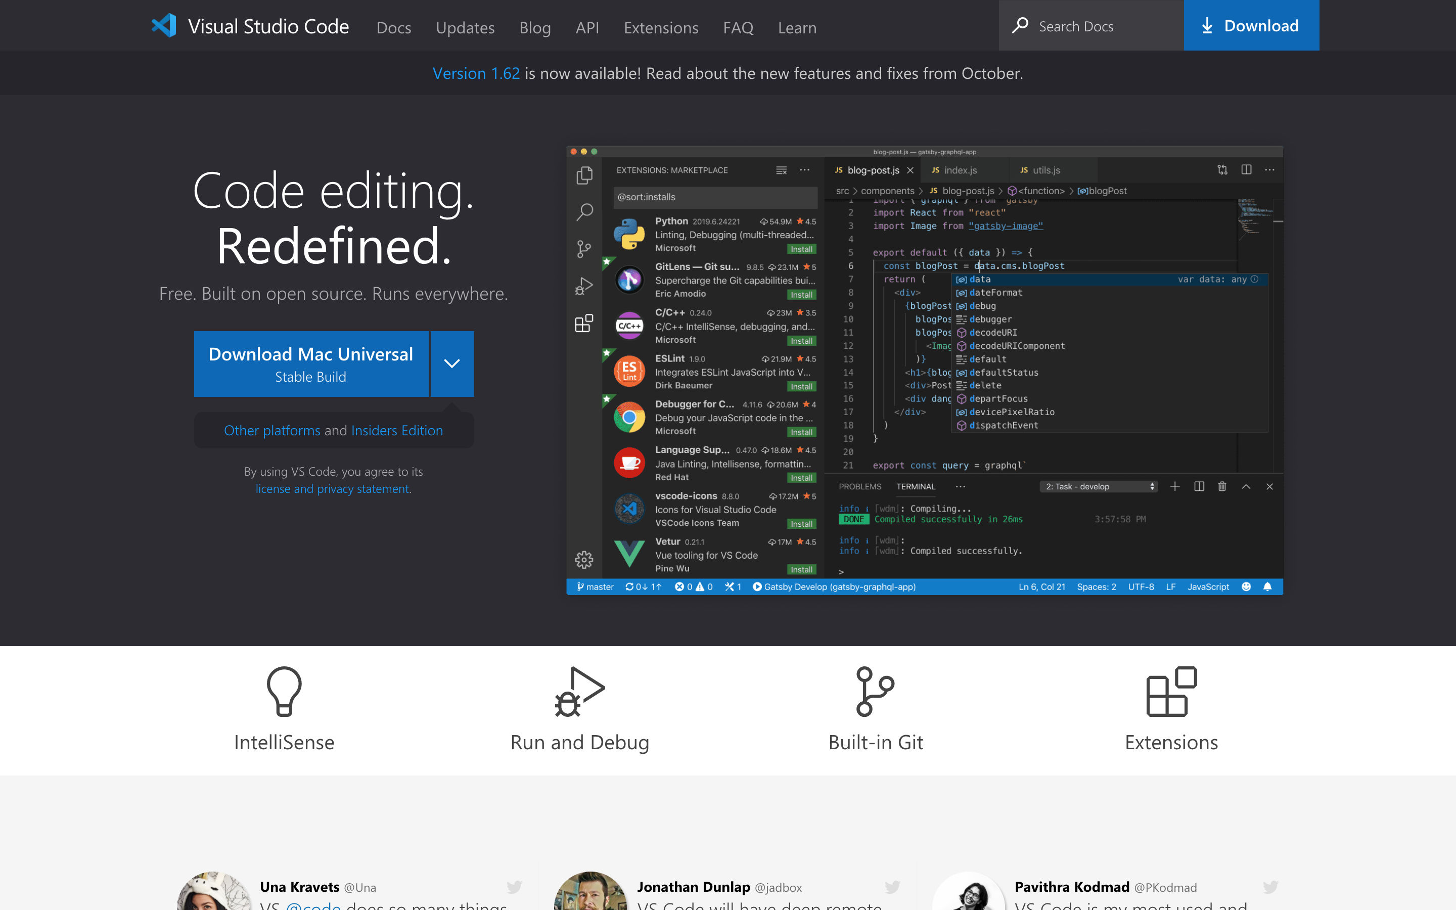The image size is (1456, 910).
Task: Click the split terminal icon
Action: (x=1199, y=486)
